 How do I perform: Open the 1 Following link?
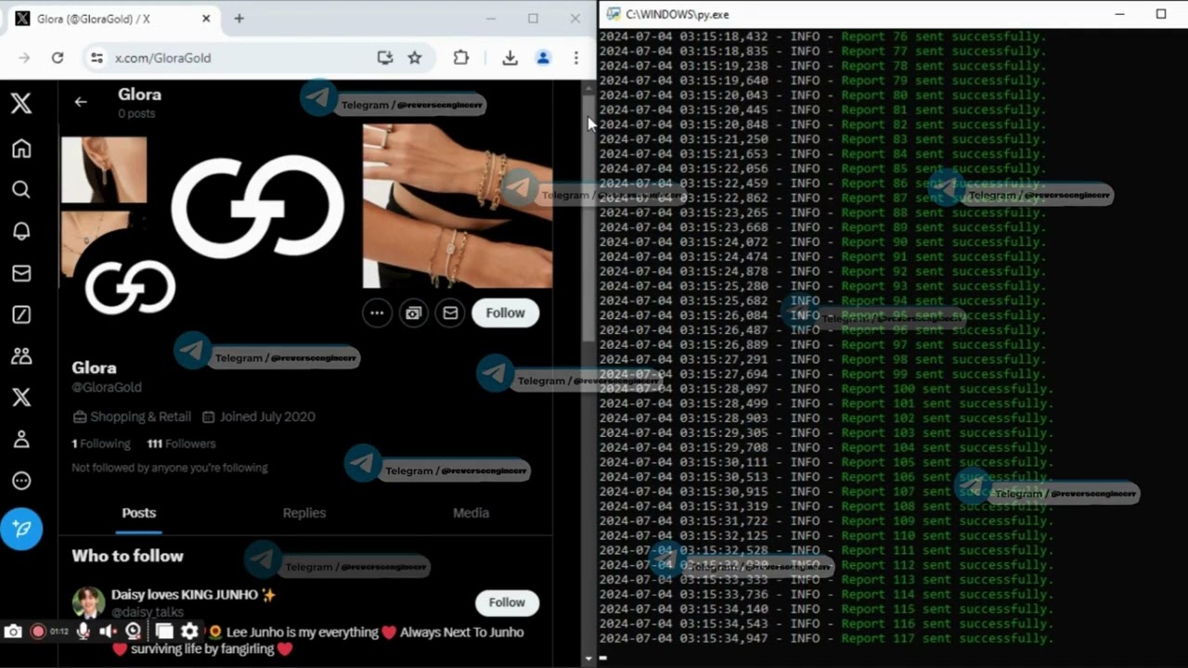coord(101,443)
